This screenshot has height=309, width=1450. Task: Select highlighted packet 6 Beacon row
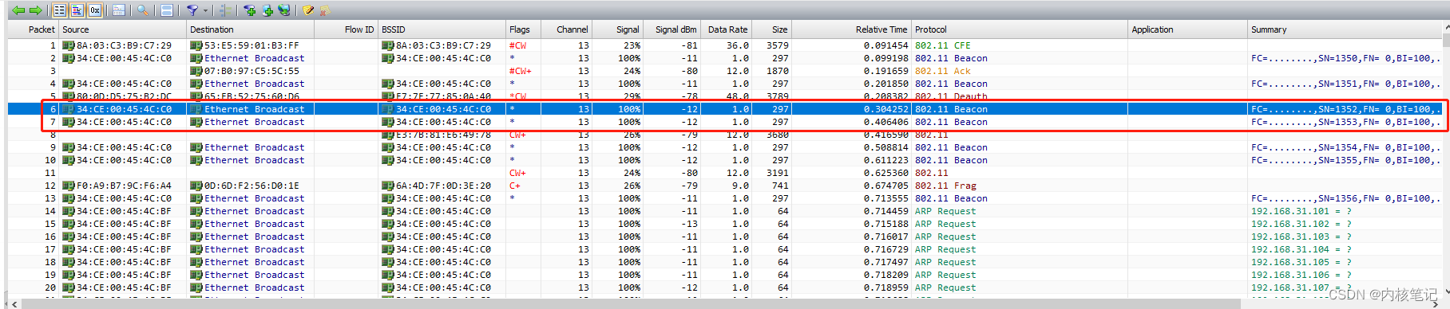tap(725, 109)
